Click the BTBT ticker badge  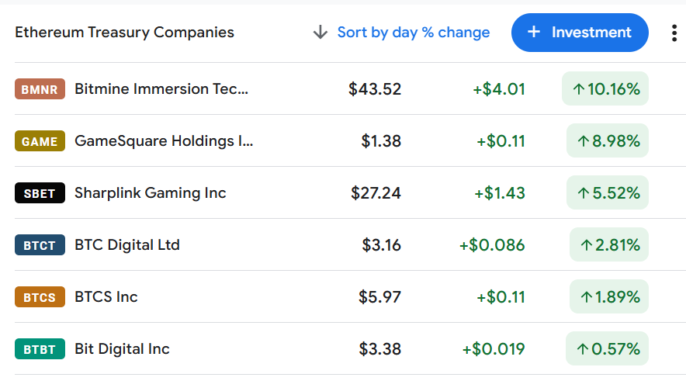(40, 349)
